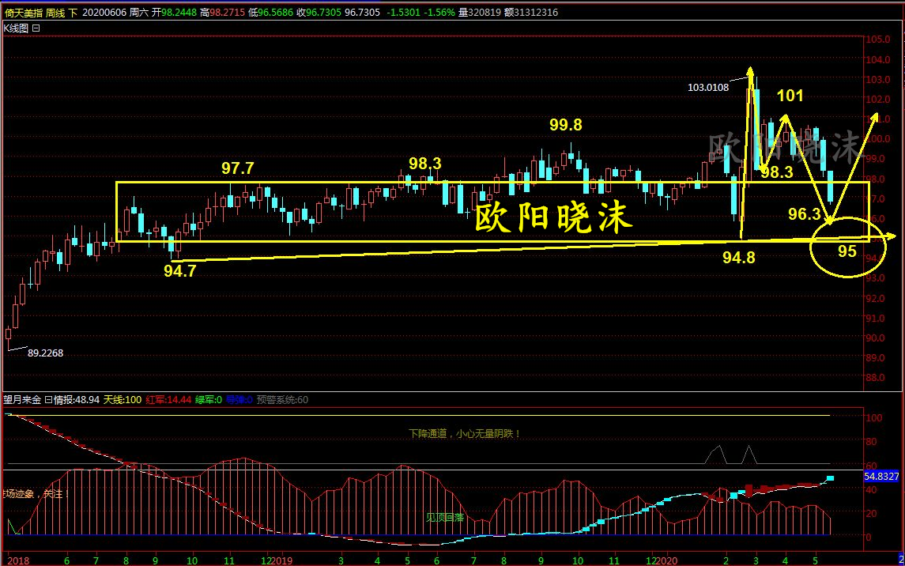The image size is (905, 566).
Task: Click the 下降通道 warning text
Action: point(465,433)
